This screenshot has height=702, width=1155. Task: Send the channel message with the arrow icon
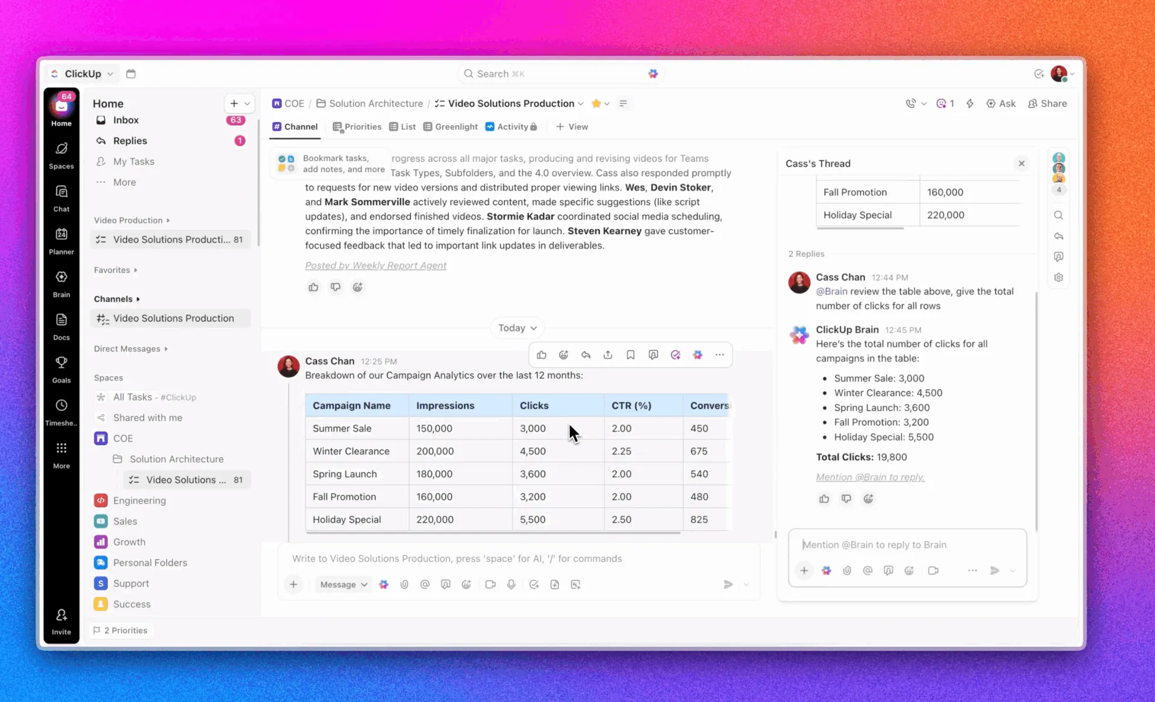(728, 584)
